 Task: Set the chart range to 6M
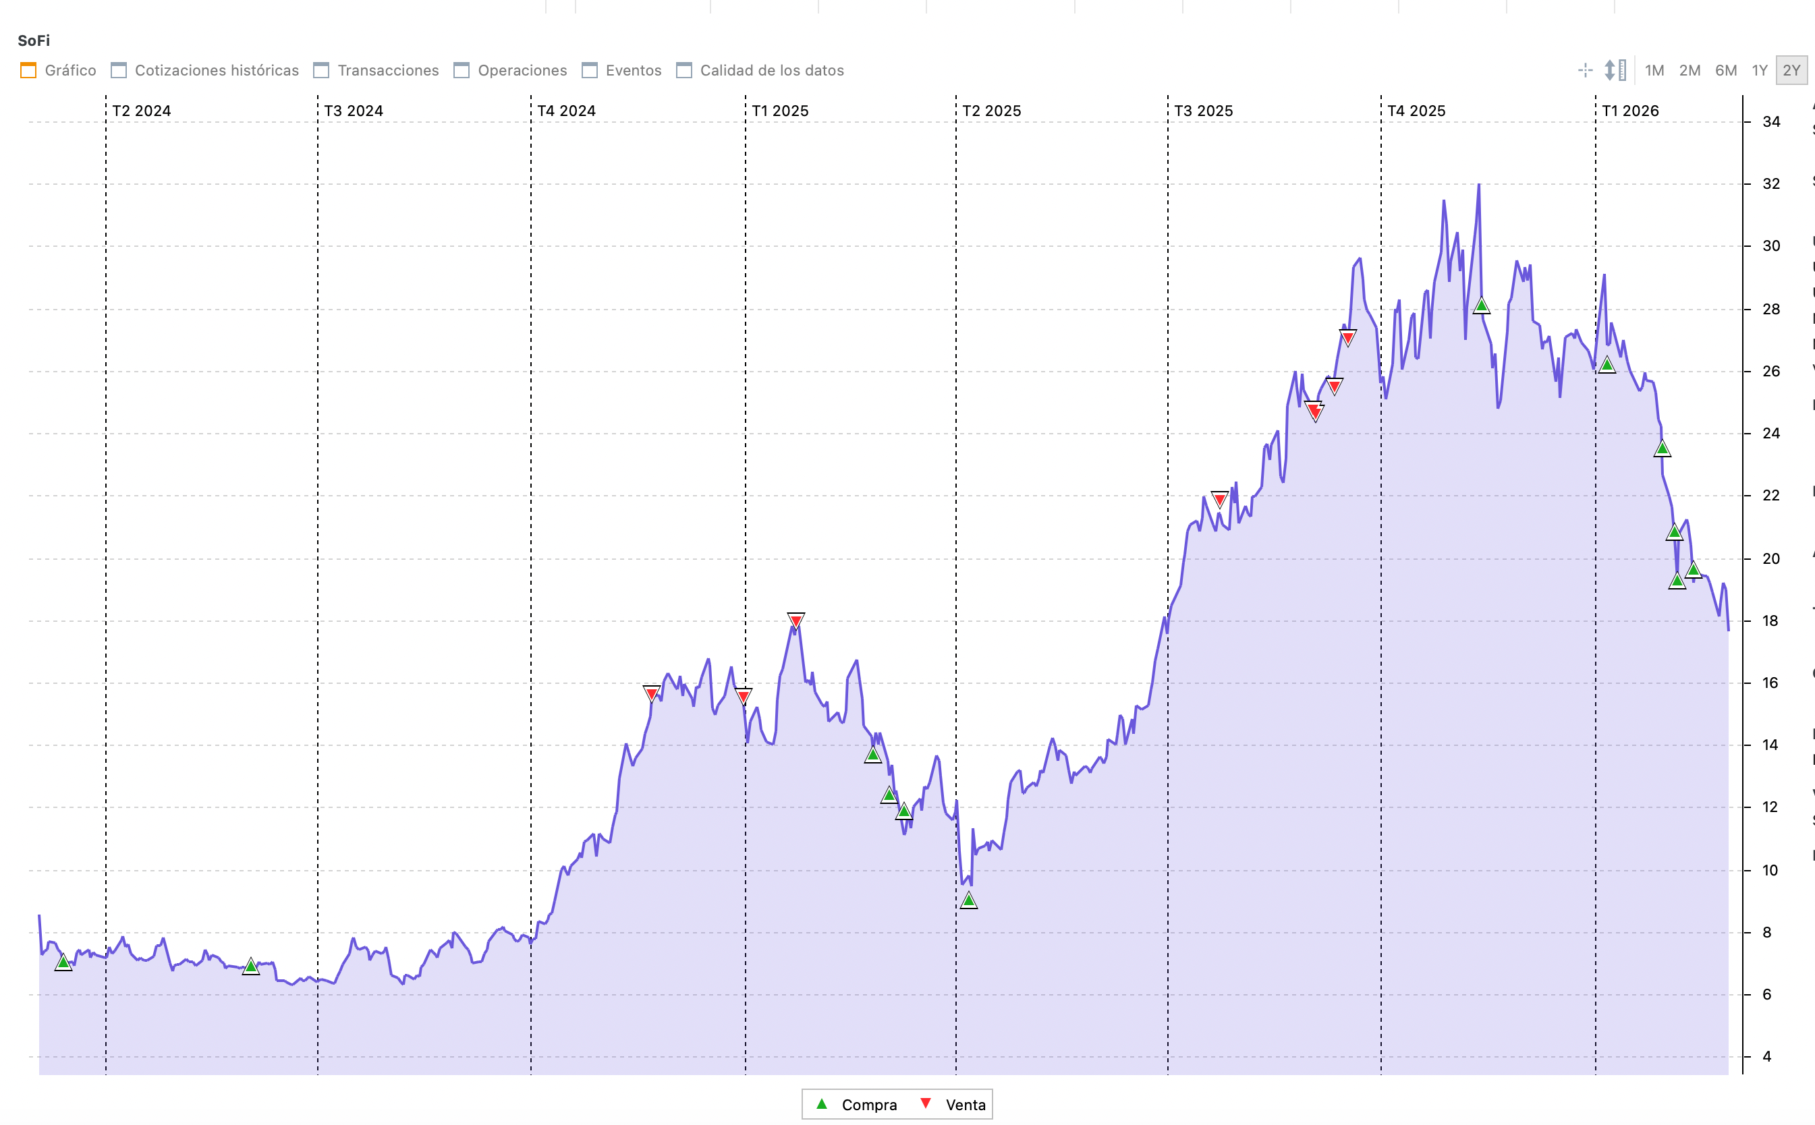tap(1725, 70)
